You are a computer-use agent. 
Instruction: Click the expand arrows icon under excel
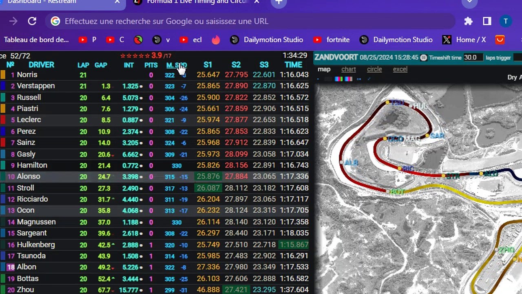click(369, 79)
